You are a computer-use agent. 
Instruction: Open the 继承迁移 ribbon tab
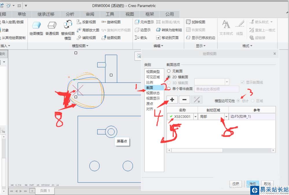point(46,14)
